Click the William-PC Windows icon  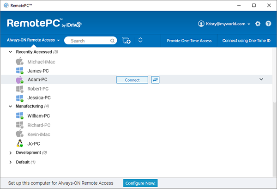(19, 116)
